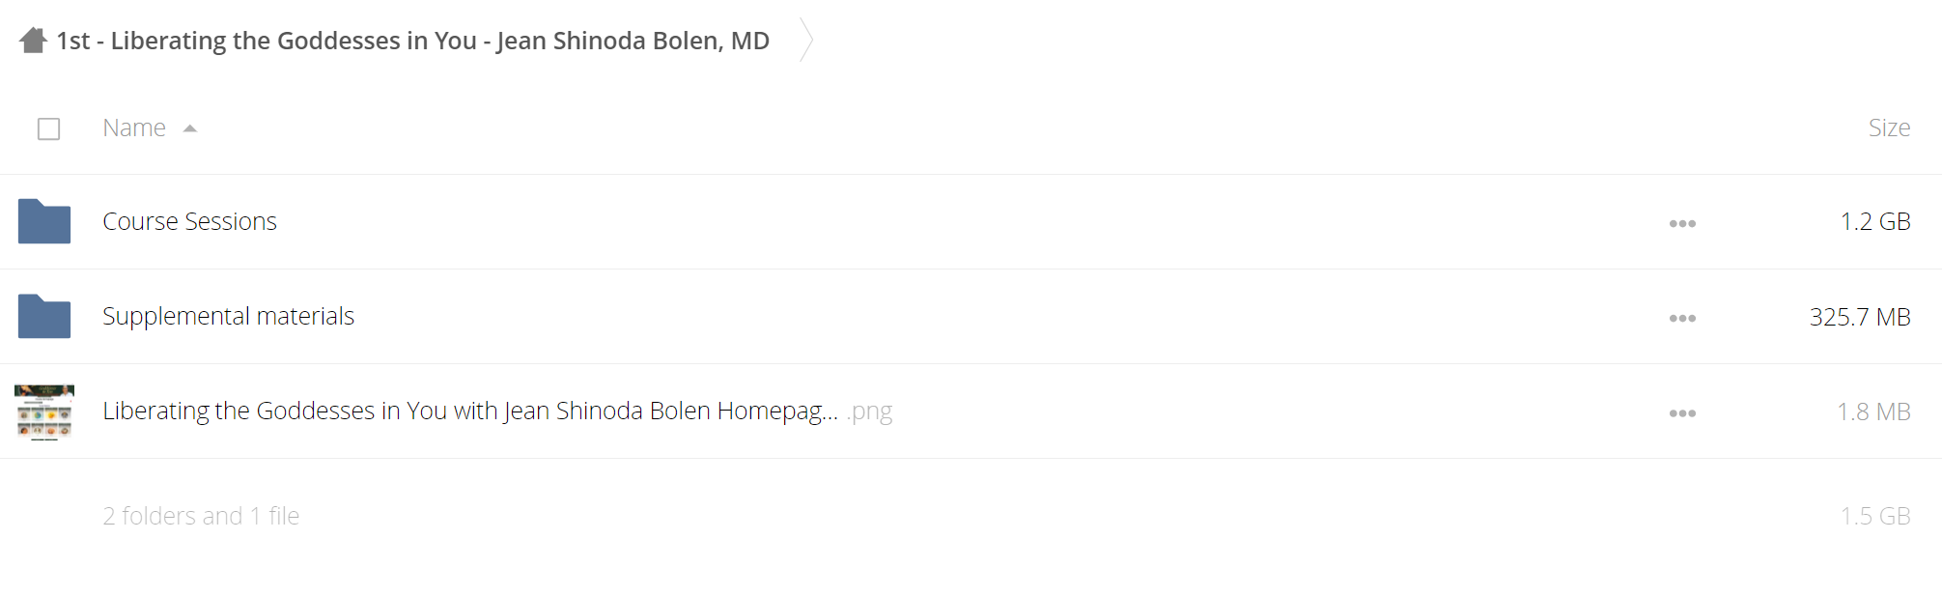This screenshot has width=1942, height=596.
Task: Toggle the Name sort direction arrow
Action: 190,128
